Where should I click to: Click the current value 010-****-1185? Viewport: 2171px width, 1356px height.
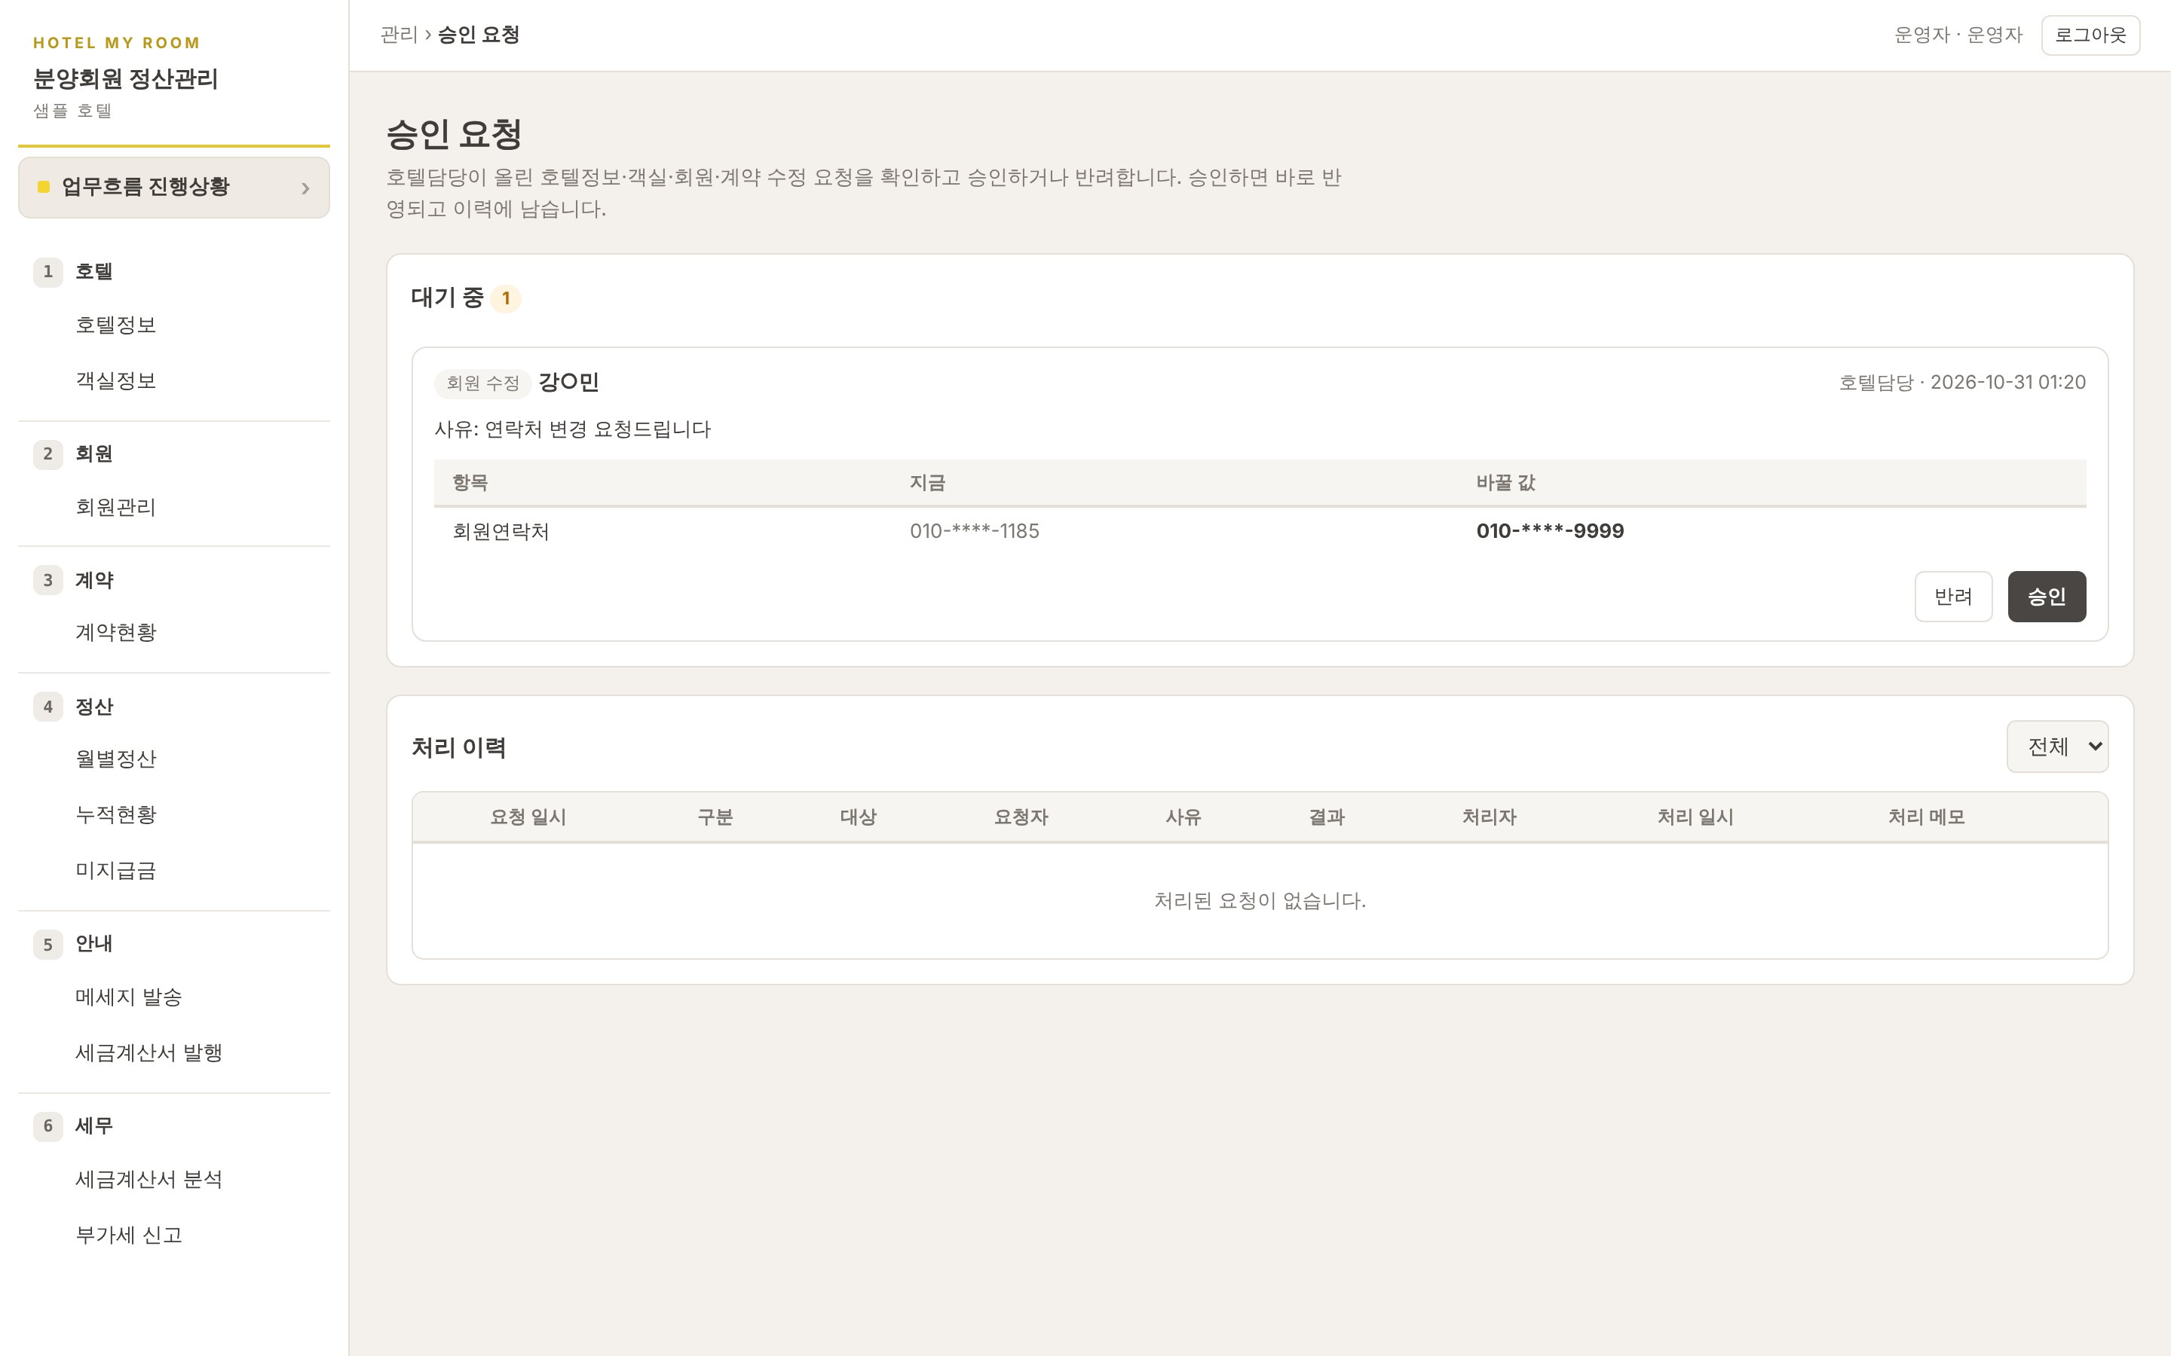tap(974, 531)
